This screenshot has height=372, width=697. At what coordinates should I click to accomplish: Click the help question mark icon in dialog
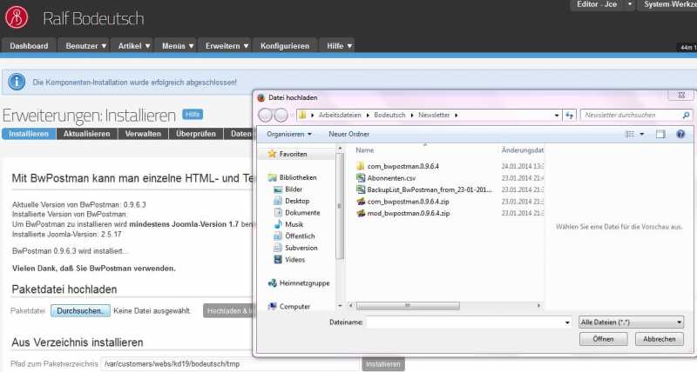[x=680, y=134]
